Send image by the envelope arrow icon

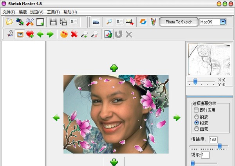[x=130, y=22]
